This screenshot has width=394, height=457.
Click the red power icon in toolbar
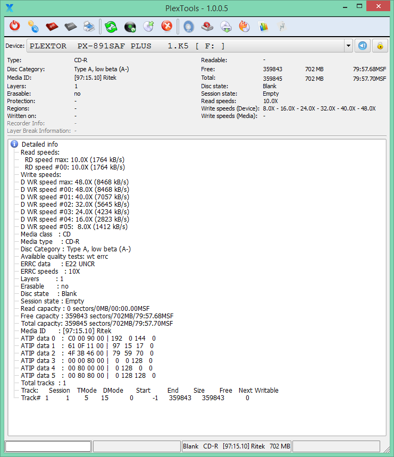14,26
